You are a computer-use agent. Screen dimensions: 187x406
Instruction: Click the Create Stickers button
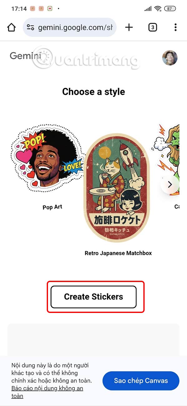click(93, 297)
